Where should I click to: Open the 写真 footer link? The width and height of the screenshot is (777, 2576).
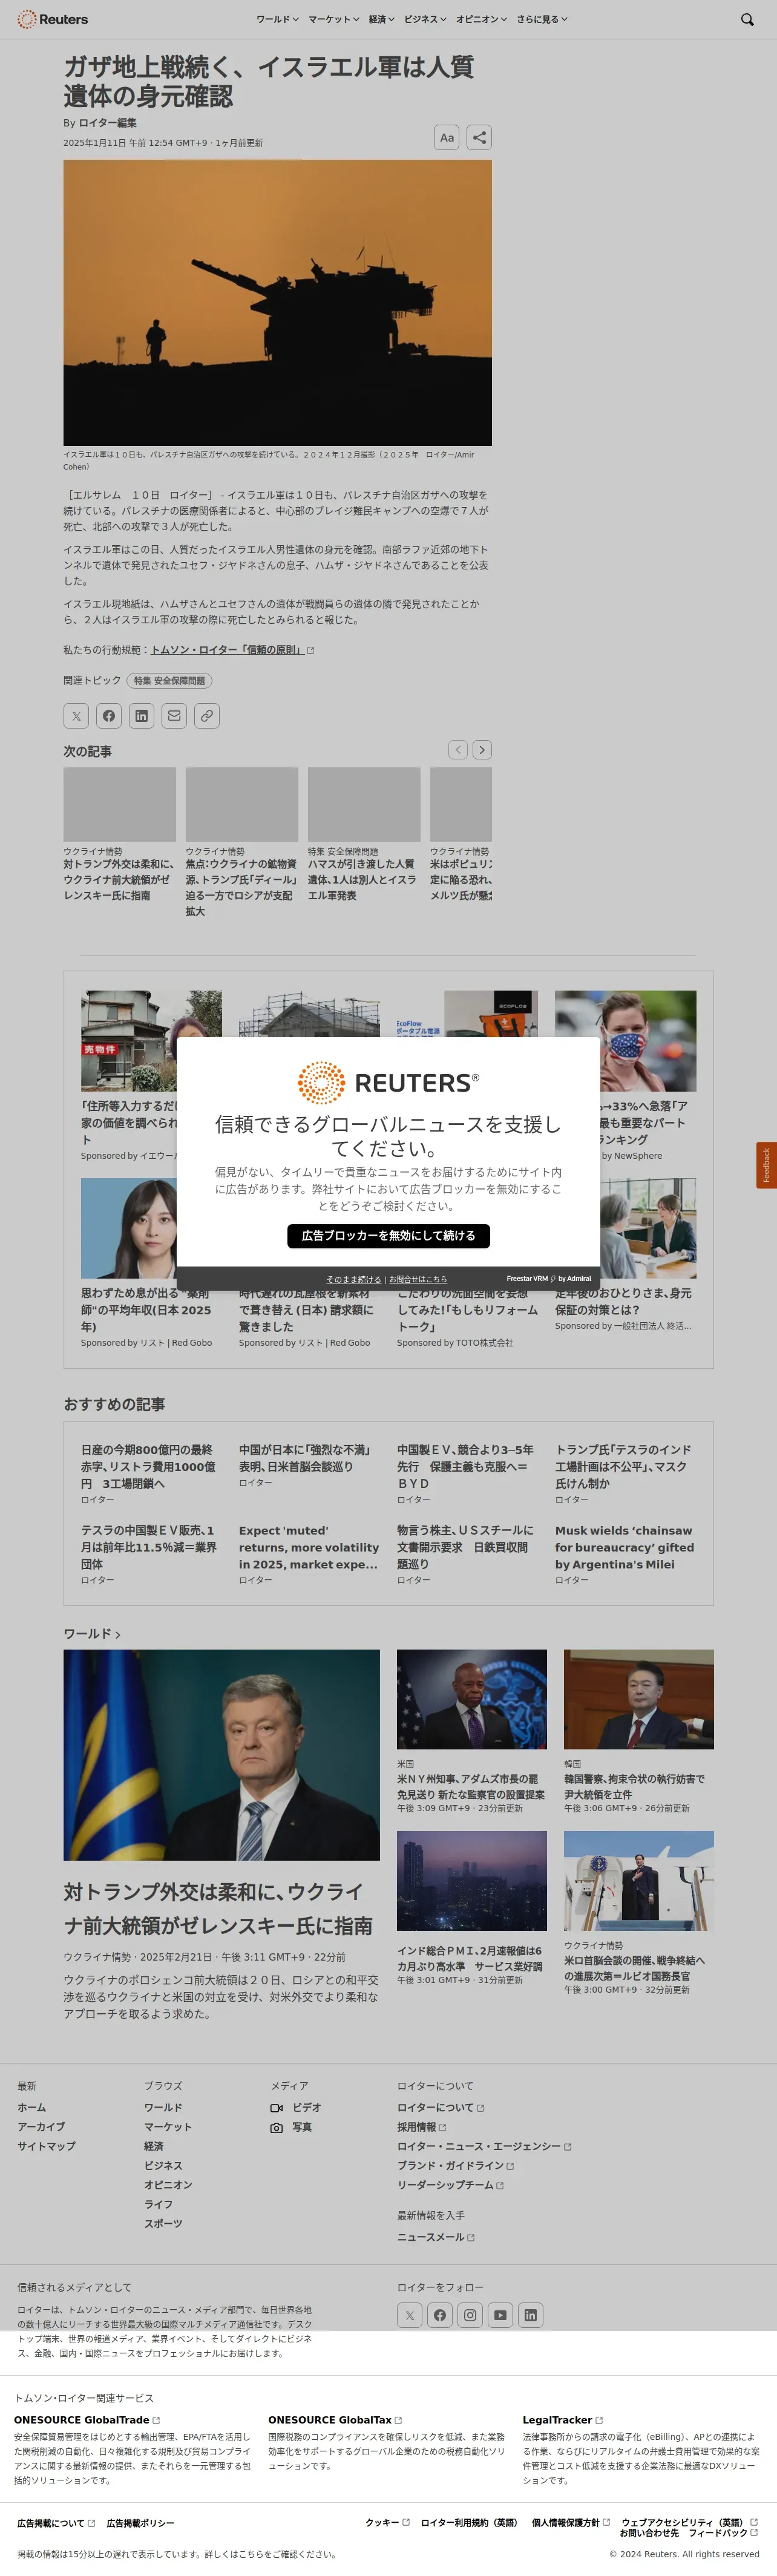click(x=291, y=2127)
